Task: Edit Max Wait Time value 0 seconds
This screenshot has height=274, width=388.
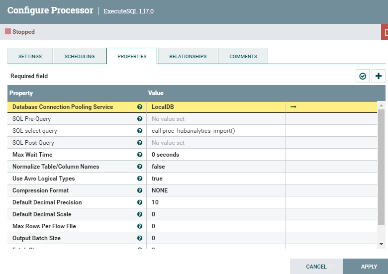Action: pos(216,155)
